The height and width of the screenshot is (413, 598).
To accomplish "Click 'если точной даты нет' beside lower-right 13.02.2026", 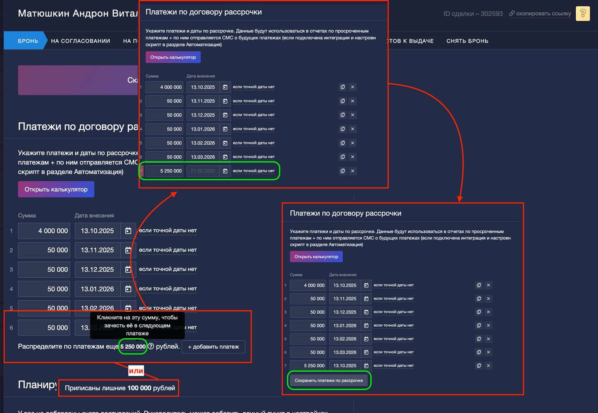I will pos(393,339).
